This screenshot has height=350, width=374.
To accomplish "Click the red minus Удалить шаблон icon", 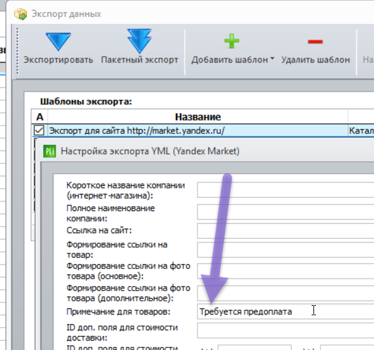I will 315,42.
